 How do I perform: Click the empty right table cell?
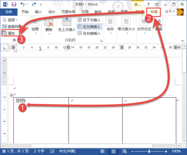click(x=149, y=120)
